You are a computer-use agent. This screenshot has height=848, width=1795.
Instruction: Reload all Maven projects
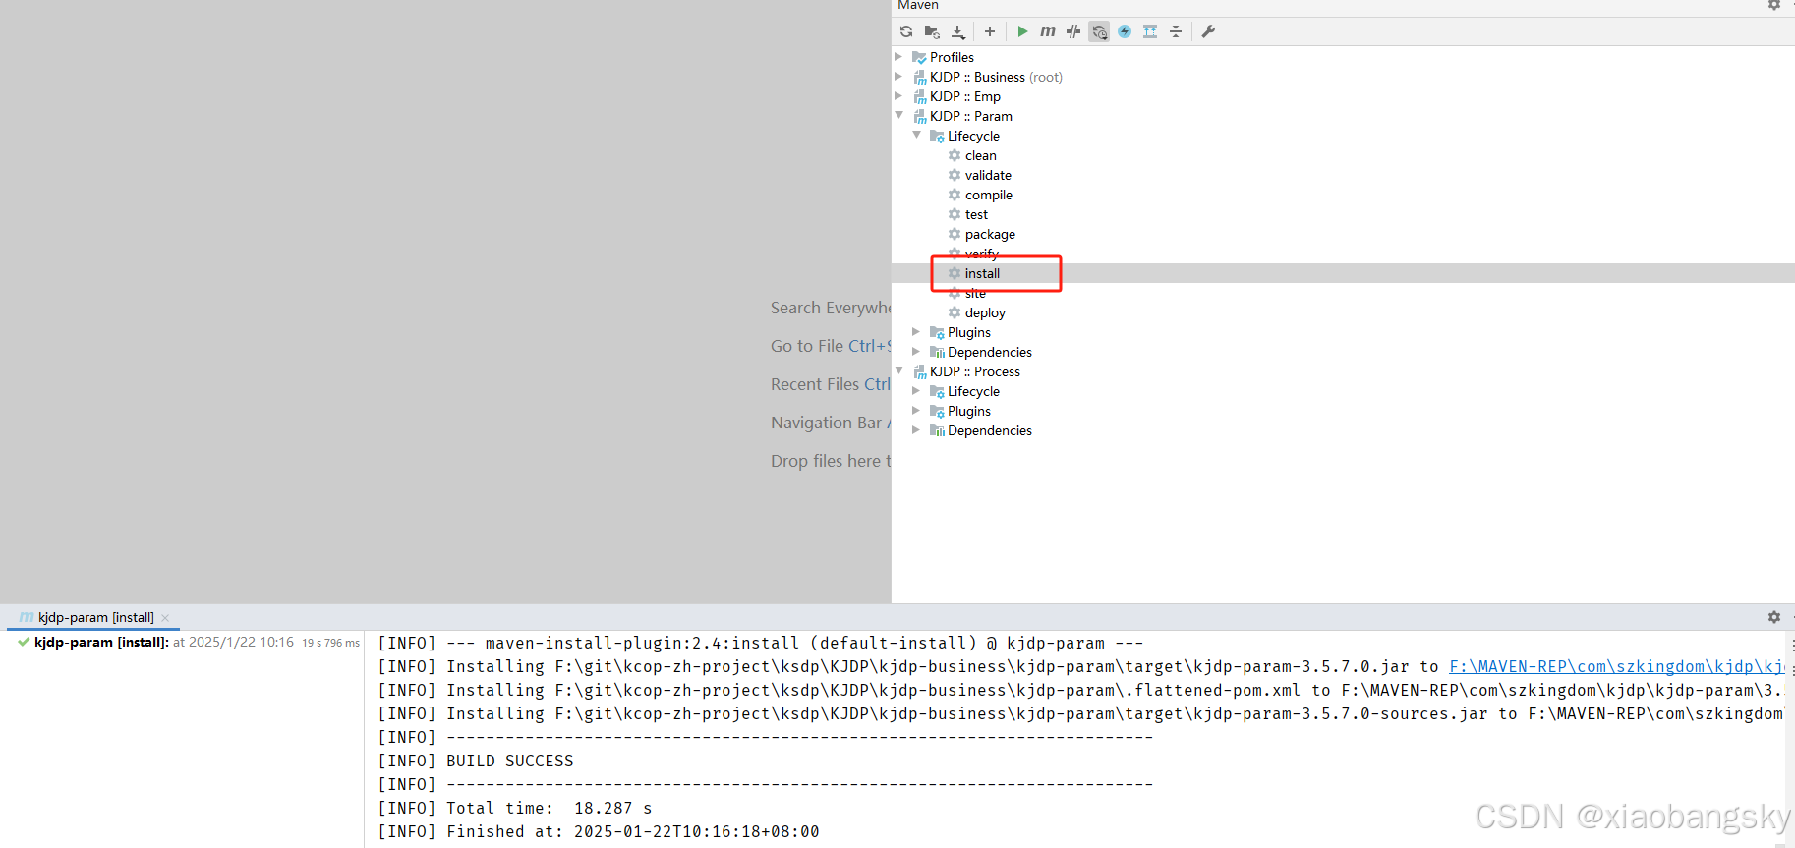tap(906, 31)
